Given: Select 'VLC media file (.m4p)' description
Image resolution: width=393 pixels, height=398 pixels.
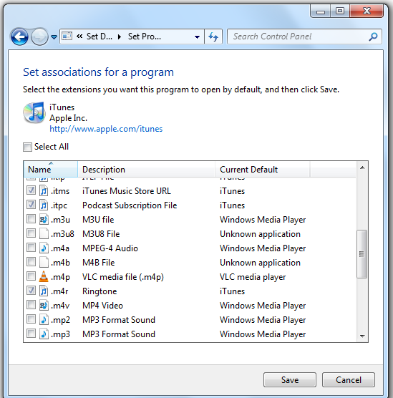Looking at the screenshot, I should pos(123,277).
